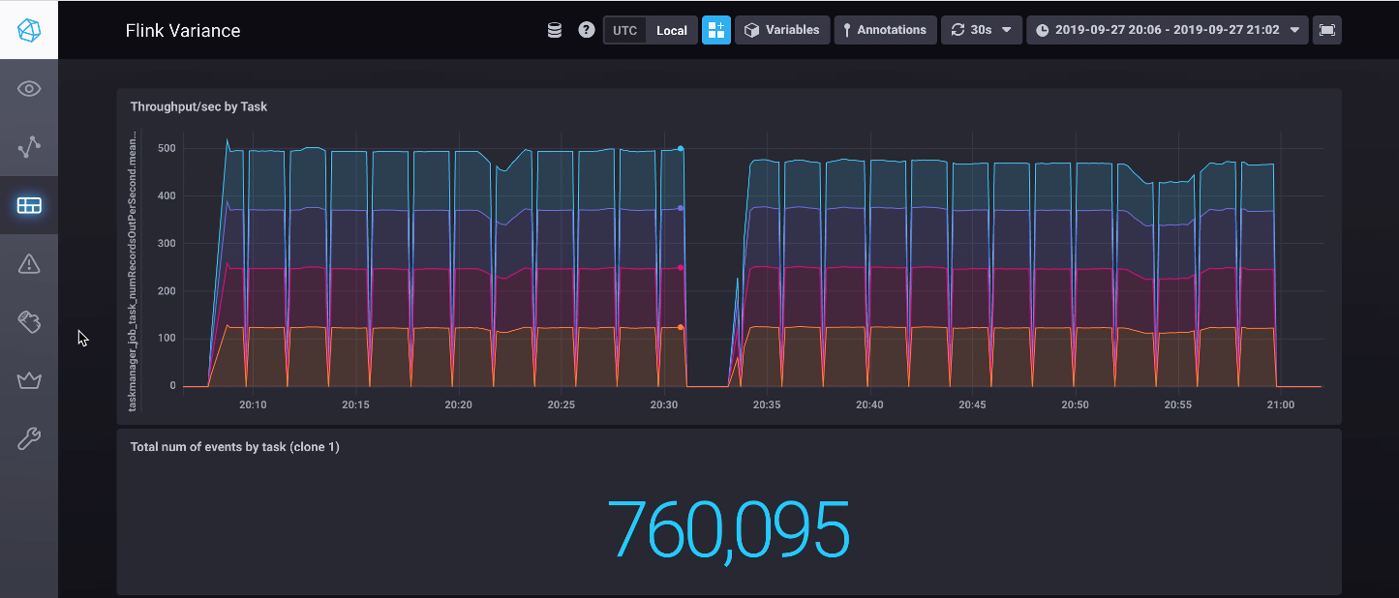
Task: Click the 21:00 x-axis label
Action: 1280,405
